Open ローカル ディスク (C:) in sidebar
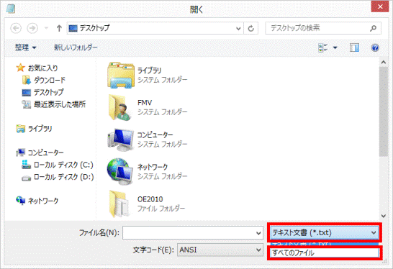 click(x=63, y=165)
